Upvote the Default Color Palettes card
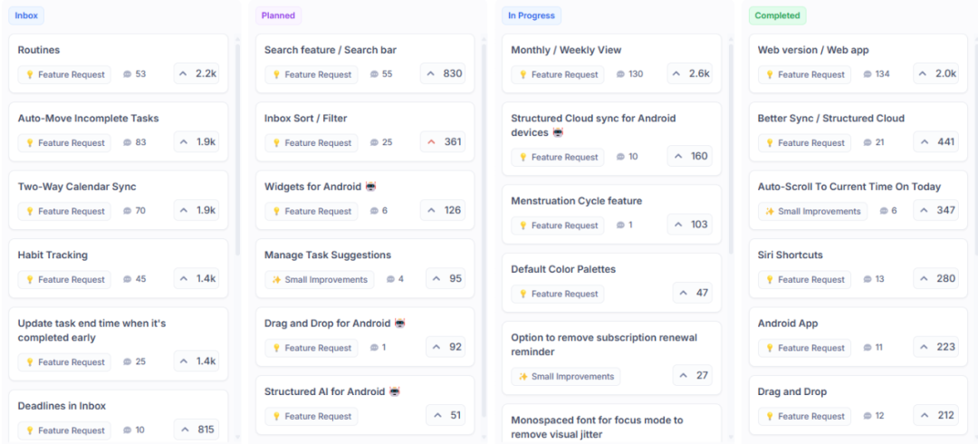Screen dimensions: 978x444 coord(692,294)
